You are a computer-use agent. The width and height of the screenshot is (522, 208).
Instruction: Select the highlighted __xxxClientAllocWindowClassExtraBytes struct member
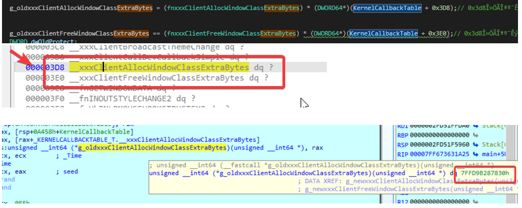[x=159, y=68]
